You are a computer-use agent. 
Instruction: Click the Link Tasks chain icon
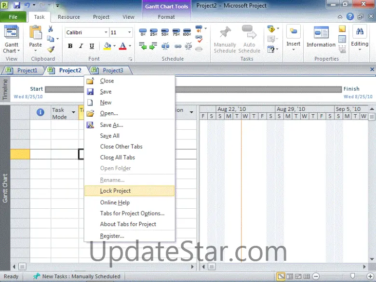pyautogui.click(x=178, y=46)
